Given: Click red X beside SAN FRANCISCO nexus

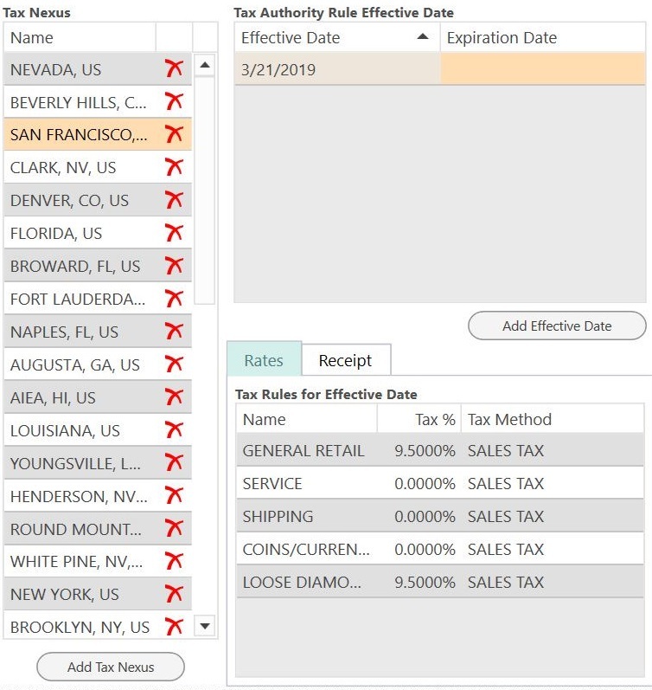Looking at the screenshot, I should click(x=174, y=134).
